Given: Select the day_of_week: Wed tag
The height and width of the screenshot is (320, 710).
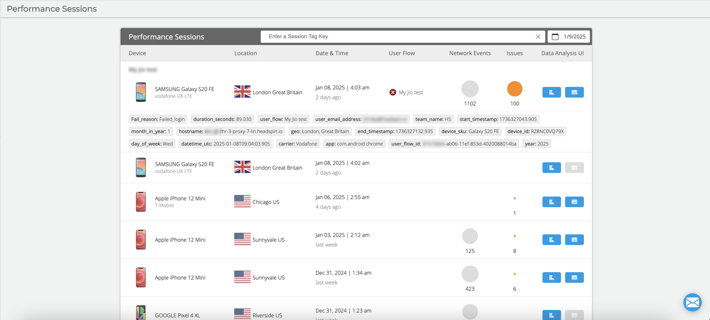Looking at the screenshot, I should [x=152, y=144].
